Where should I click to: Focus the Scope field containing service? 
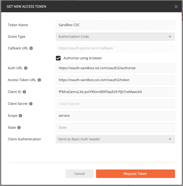[115, 116]
